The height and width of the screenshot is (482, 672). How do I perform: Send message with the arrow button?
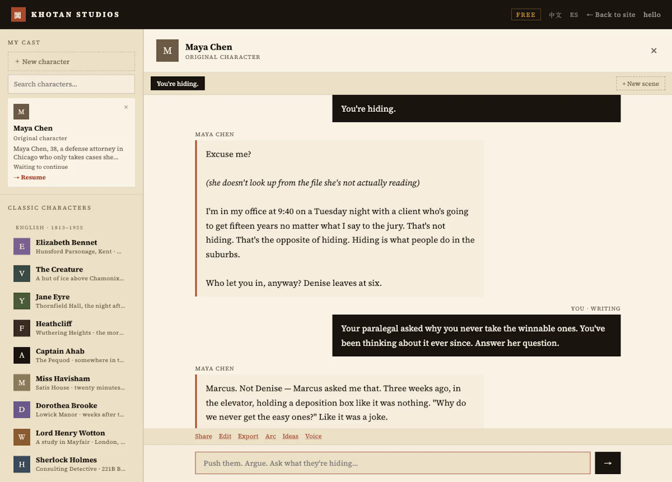pos(608,463)
